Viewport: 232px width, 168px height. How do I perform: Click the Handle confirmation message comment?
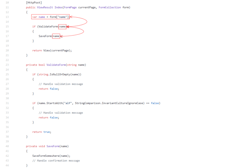click(56, 160)
